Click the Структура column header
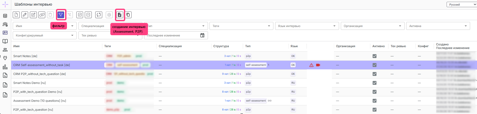Viewport: 477px width, 114px height. point(221,46)
